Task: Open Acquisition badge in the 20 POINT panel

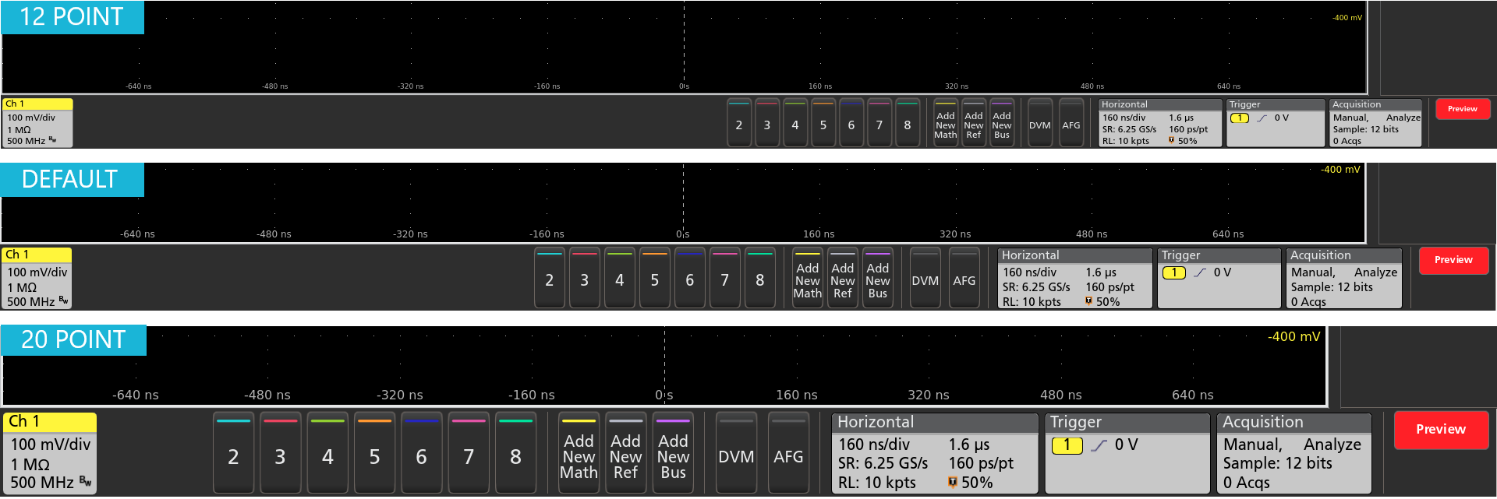Action: [1294, 453]
